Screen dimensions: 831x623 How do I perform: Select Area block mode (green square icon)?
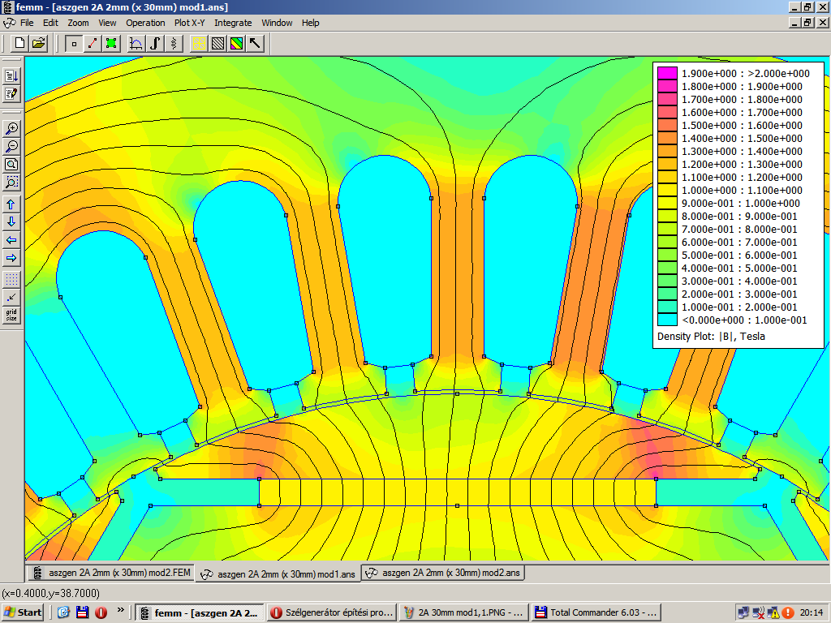click(111, 44)
